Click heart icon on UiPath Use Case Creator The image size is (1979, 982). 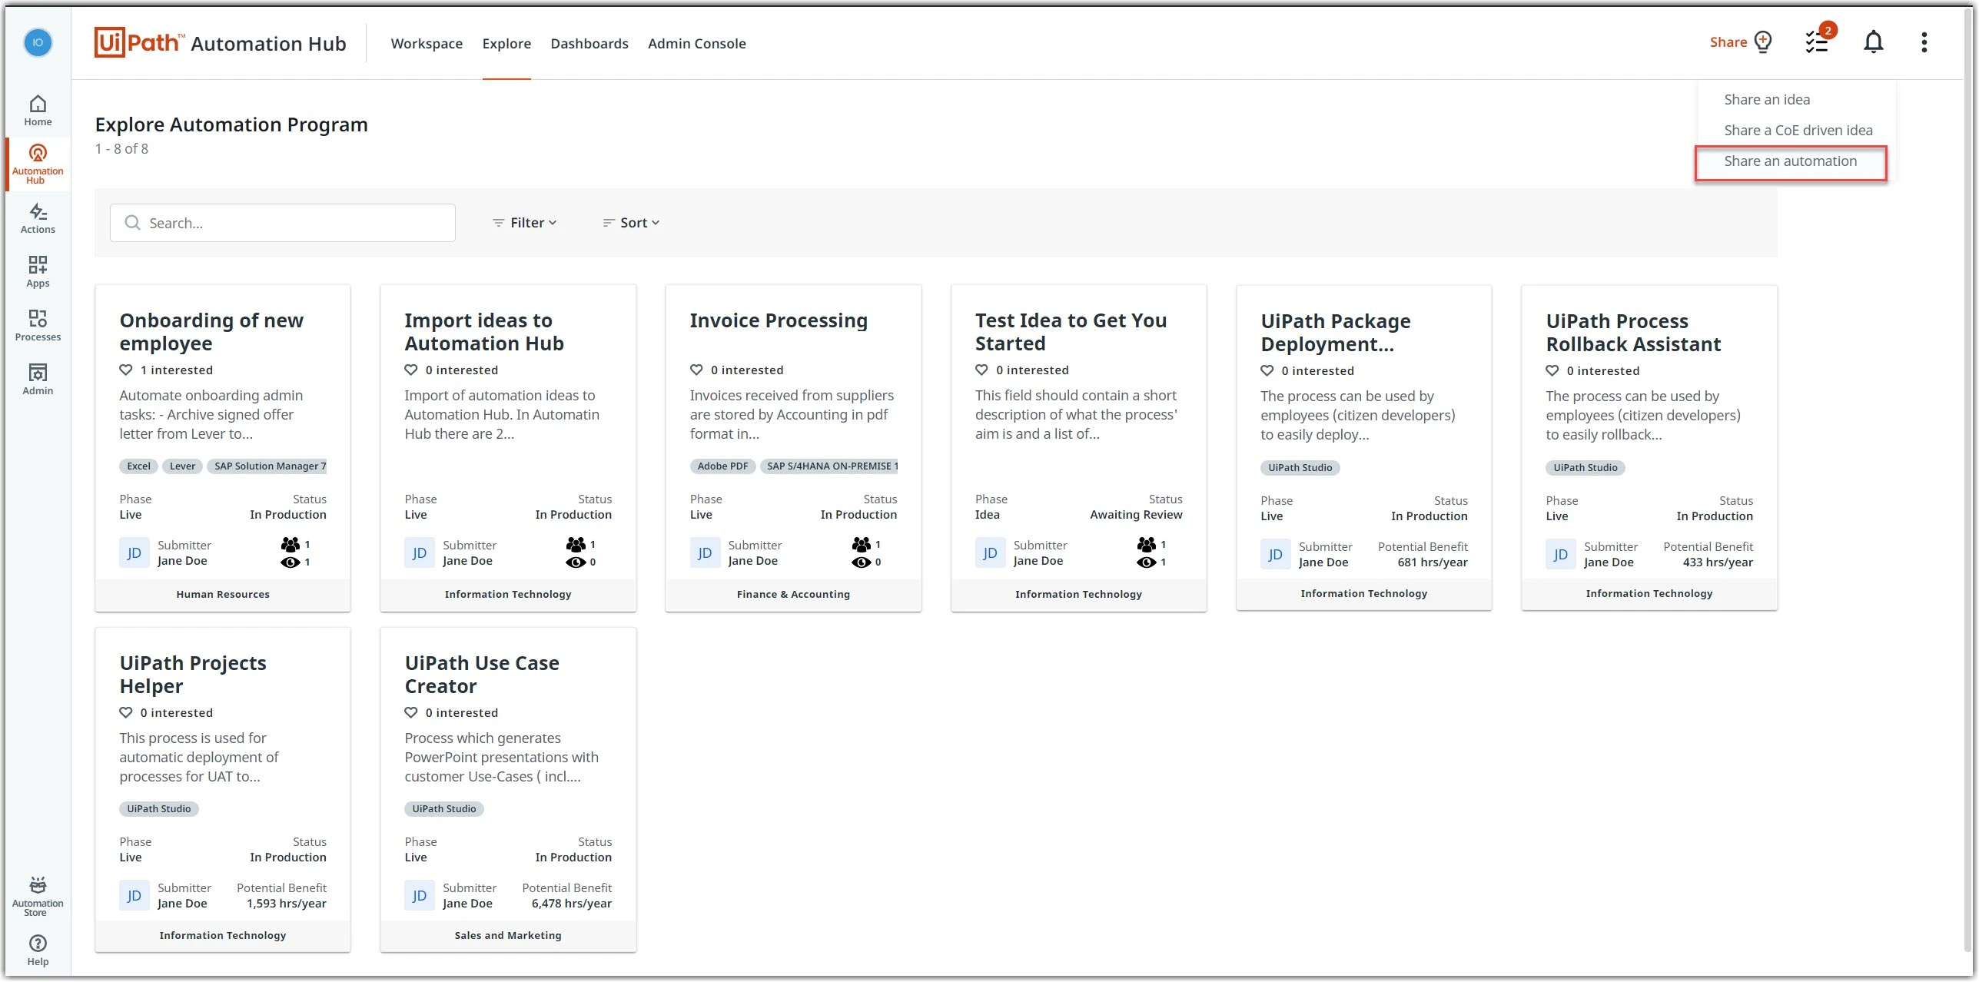(411, 712)
